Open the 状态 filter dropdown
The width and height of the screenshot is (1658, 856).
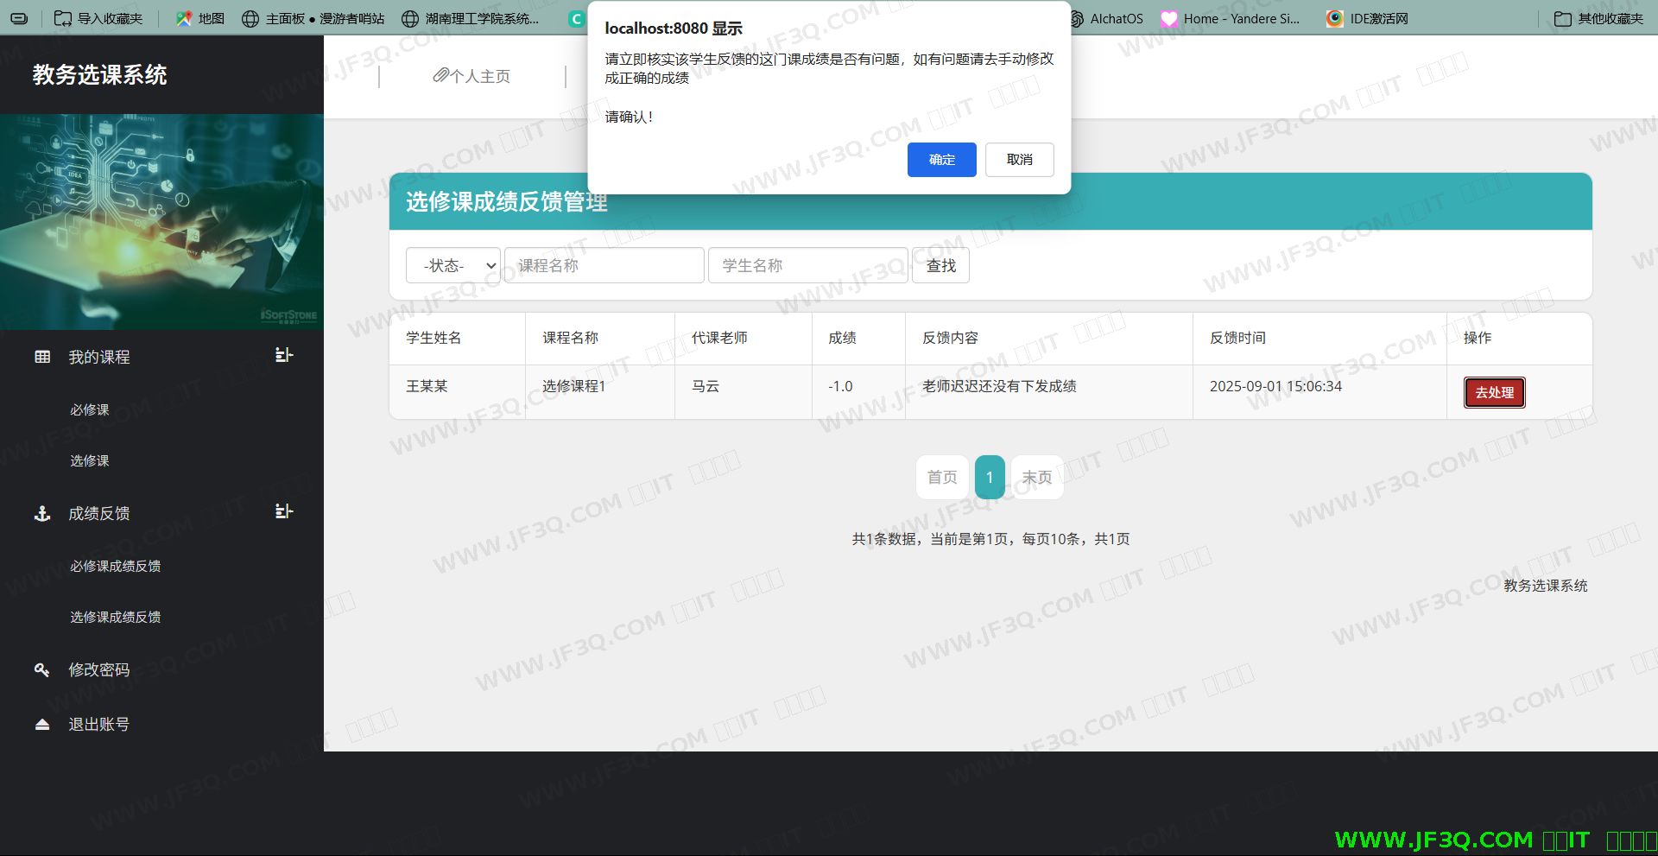coord(453,266)
